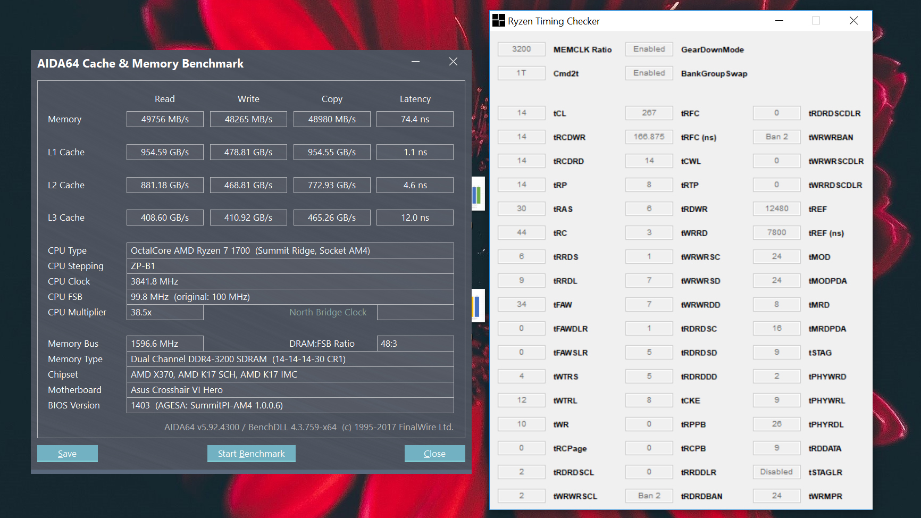
Task: Click the tWRRD value box showing 3
Action: 649,232
